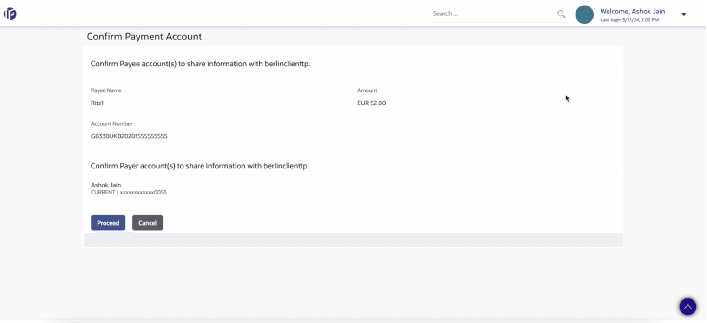Click the search magnifier icon
This screenshot has width=707, height=323.
(561, 14)
